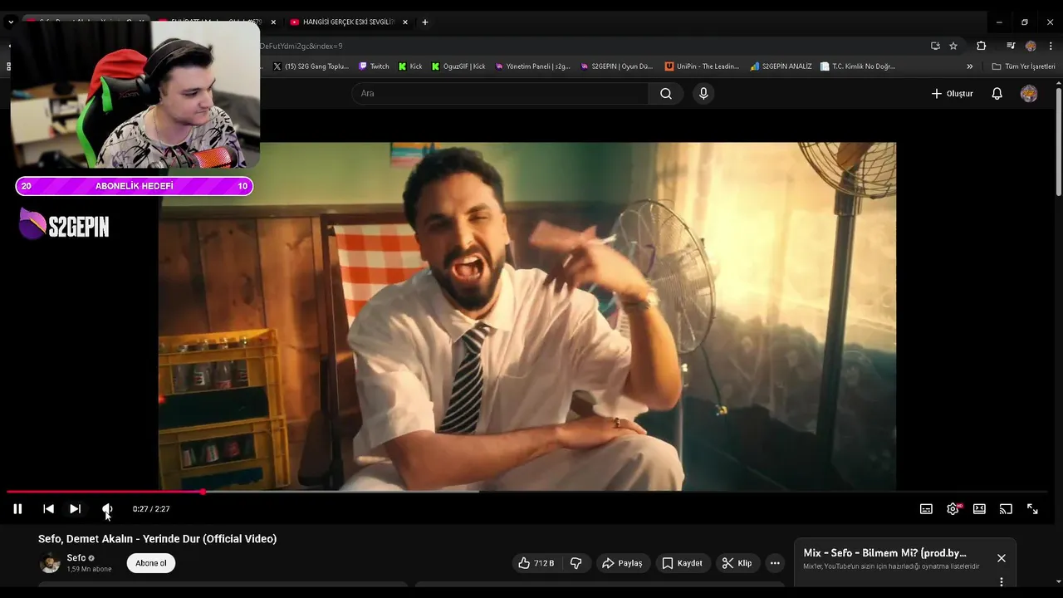The image size is (1063, 598).
Task: Click the ABONELİK HEDEFİ goal bar
Action: click(135, 186)
